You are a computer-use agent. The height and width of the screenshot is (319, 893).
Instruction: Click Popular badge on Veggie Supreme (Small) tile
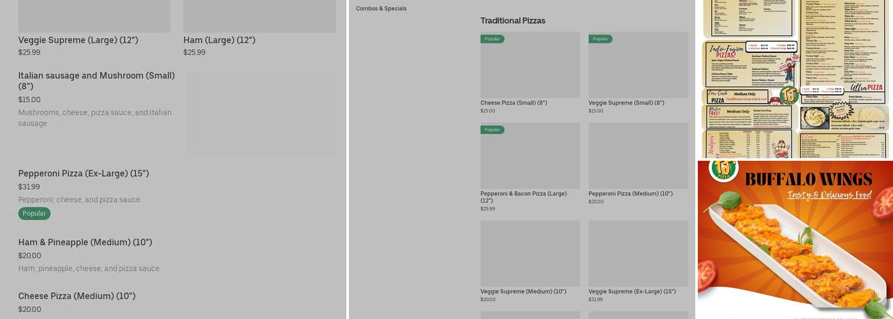coord(600,39)
